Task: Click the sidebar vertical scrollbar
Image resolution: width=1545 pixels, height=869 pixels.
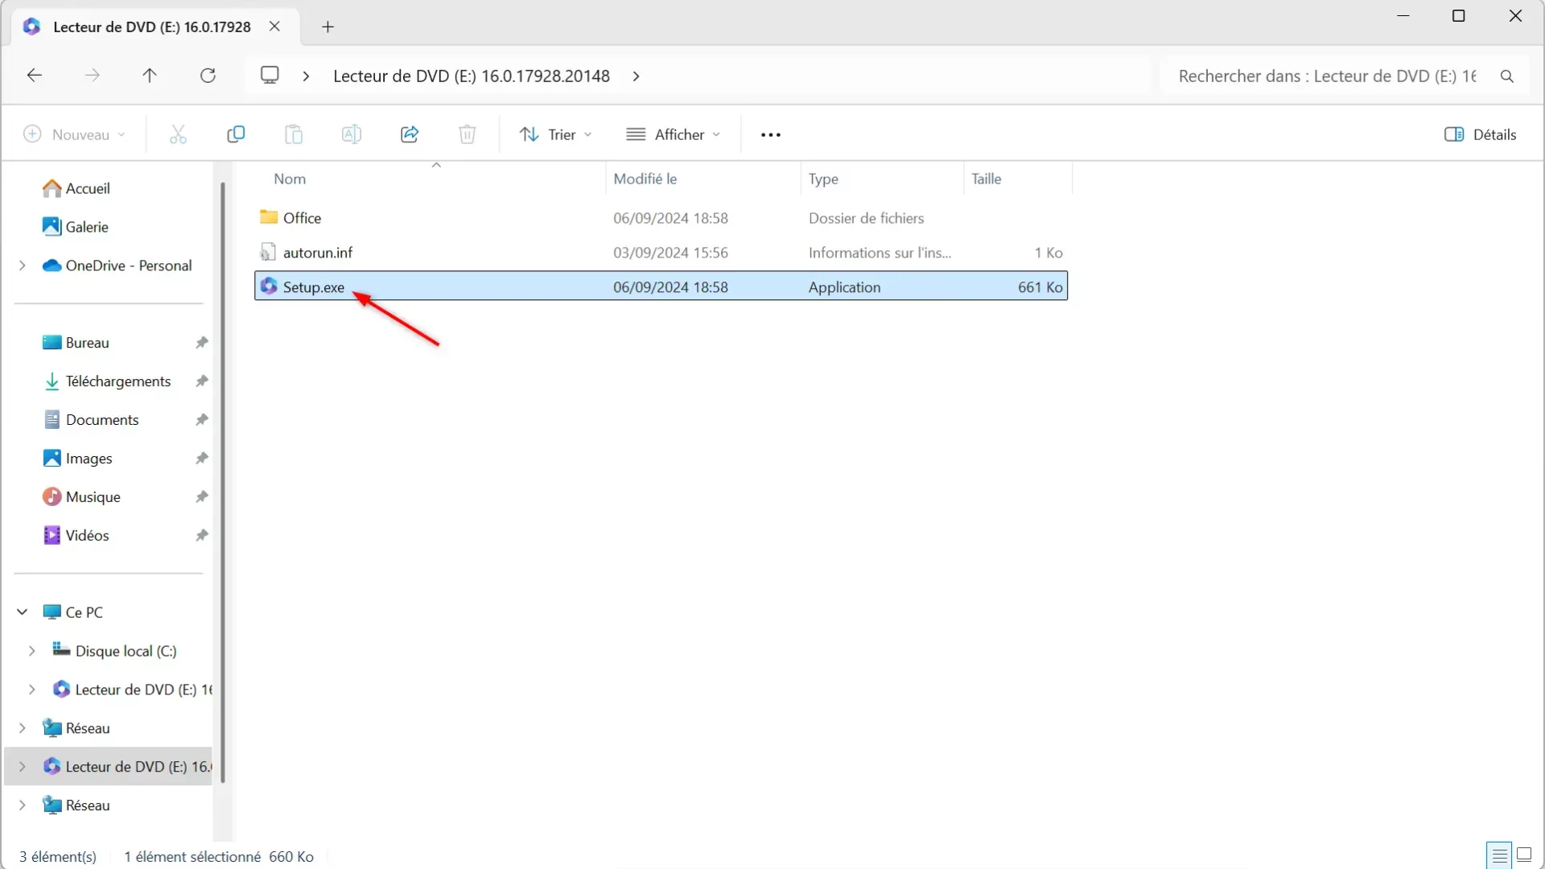Action: [x=223, y=483]
